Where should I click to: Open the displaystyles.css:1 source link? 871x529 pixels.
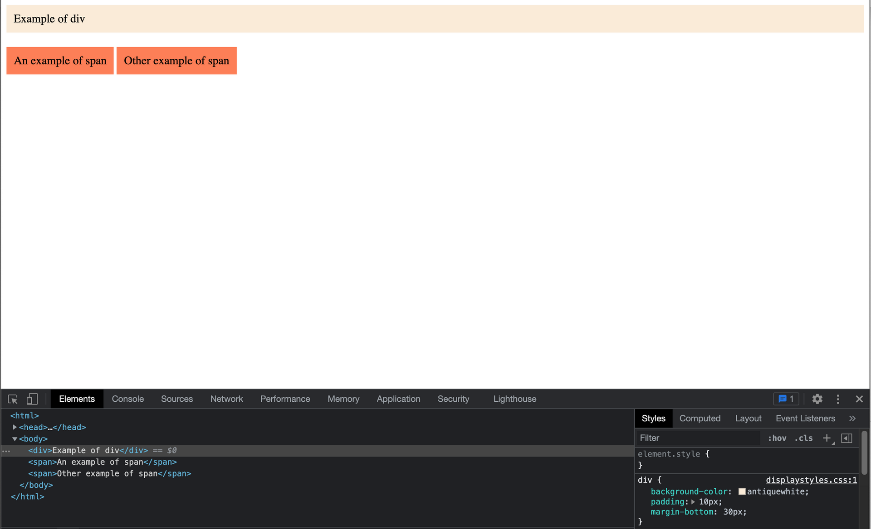click(812, 480)
